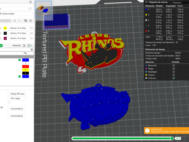
Task: Click the Tiempo total label
Action: click(151, 58)
